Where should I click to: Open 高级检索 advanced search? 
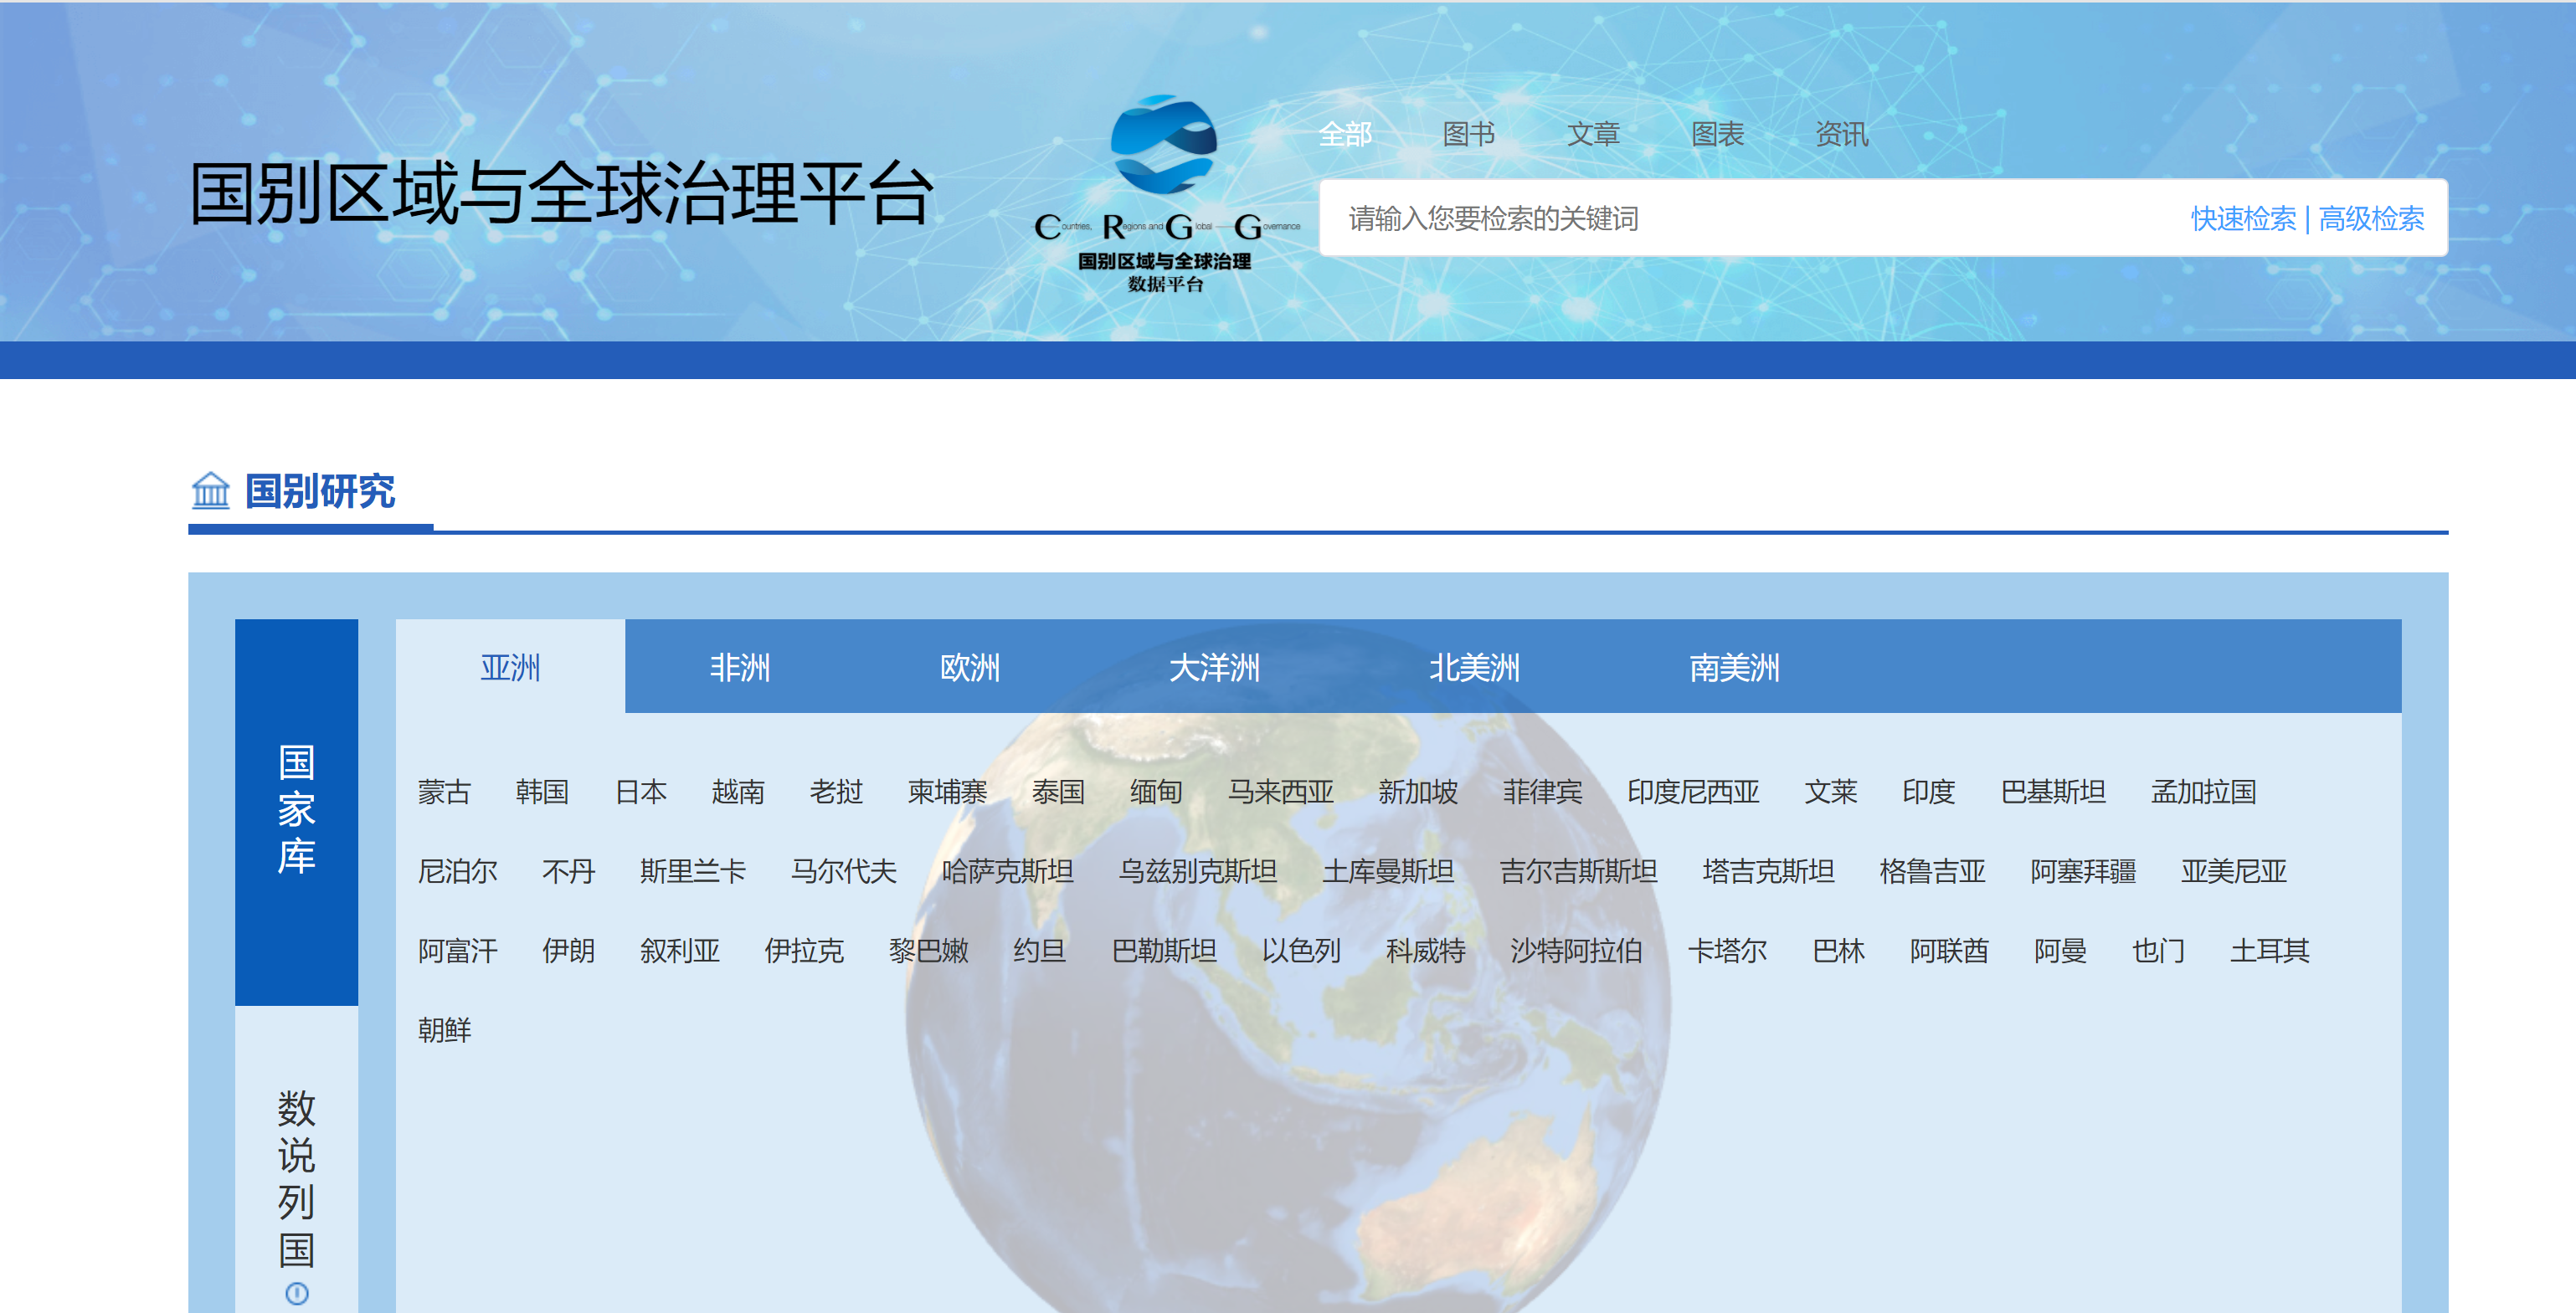[2371, 218]
